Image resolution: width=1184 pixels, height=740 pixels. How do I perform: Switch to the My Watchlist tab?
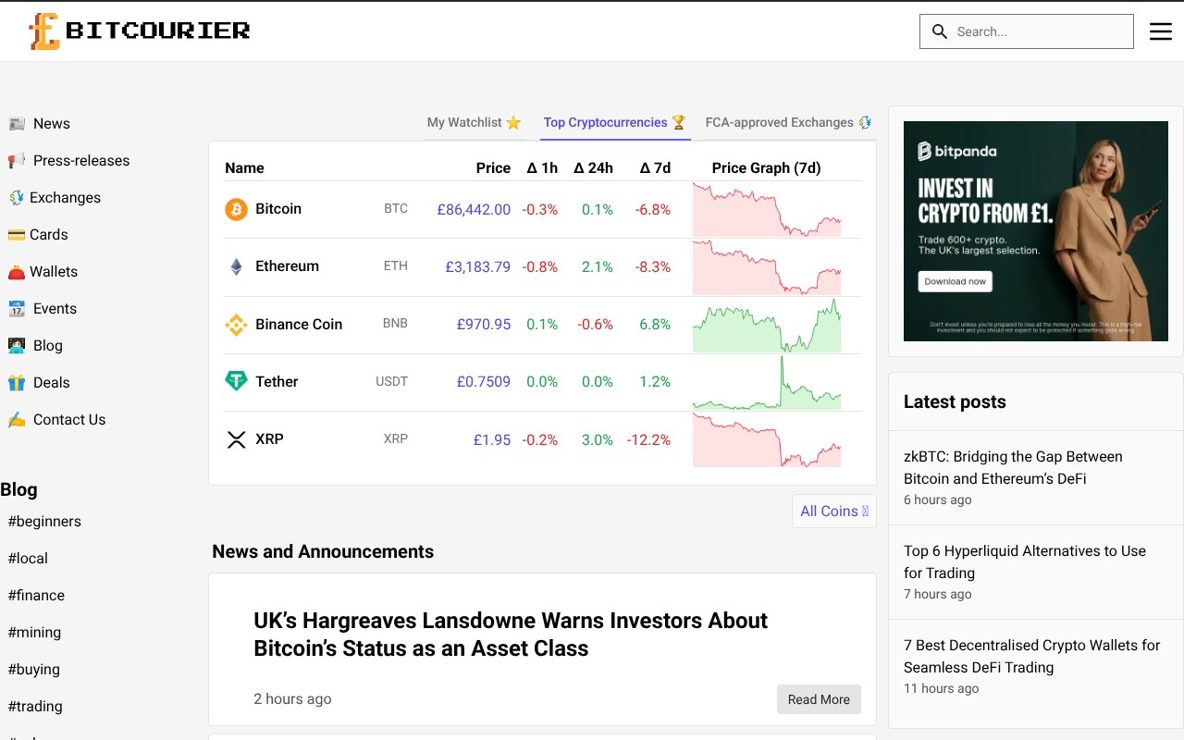point(475,121)
